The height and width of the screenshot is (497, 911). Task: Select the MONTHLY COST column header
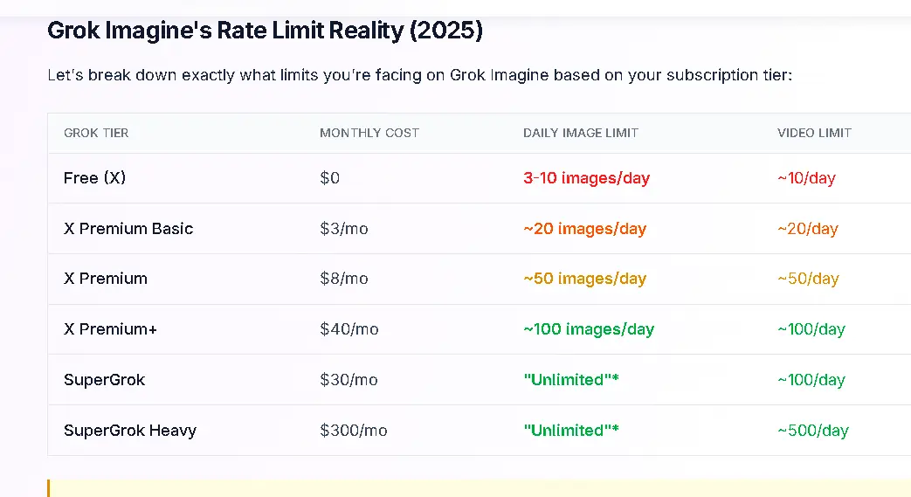(x=369, y=133)
